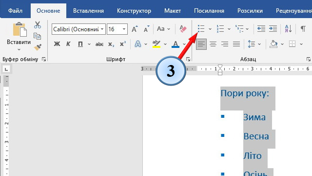Screen dimensions: 312x176
Task: Toggle subscript formatting
Action: [x=111, y=44]
